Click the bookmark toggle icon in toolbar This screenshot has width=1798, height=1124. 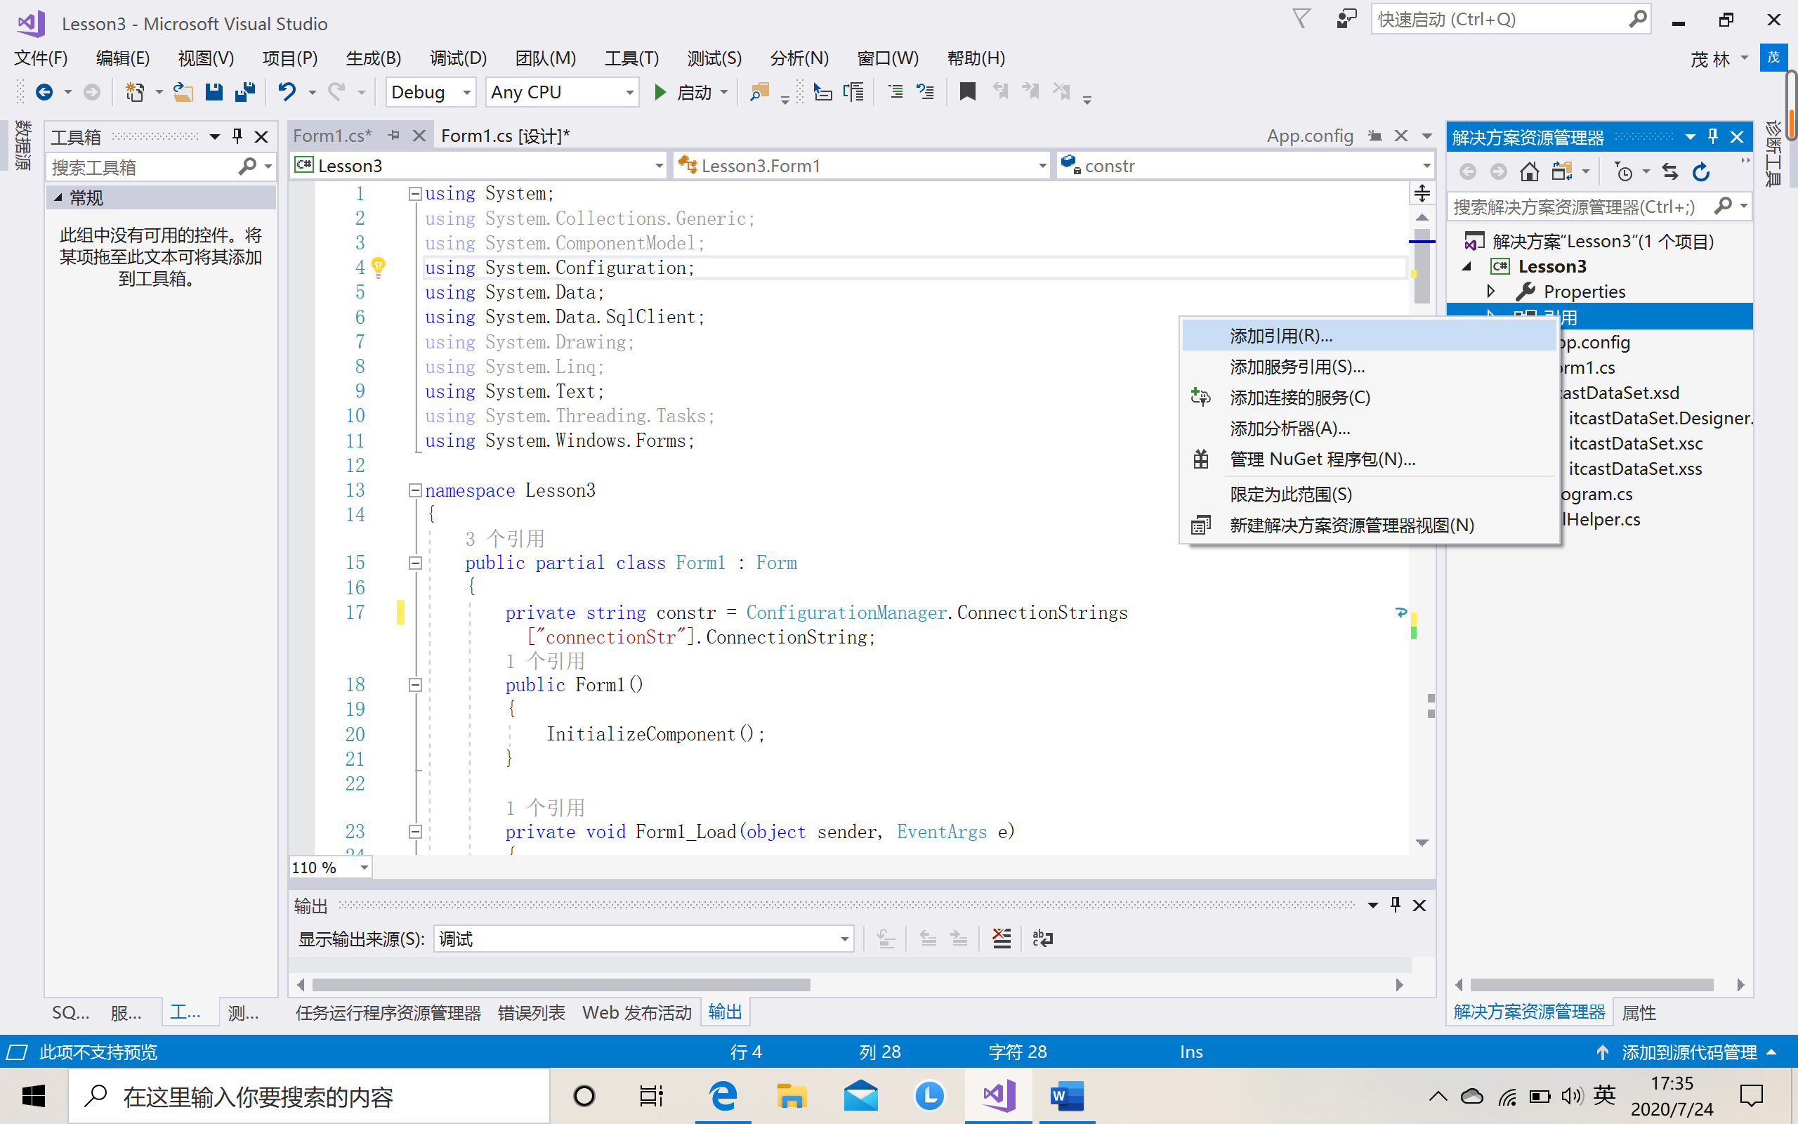coord(966,92)
